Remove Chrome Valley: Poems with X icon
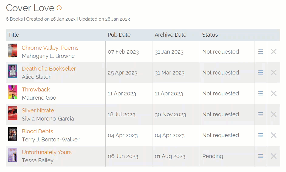This screenshot has height=172, width=286. 274,52
